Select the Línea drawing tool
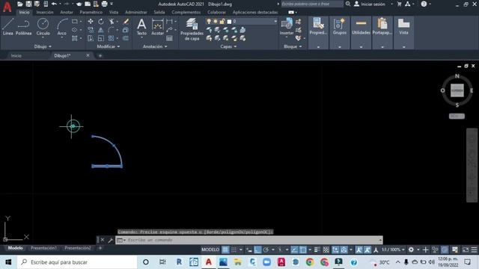This screenshot has width=479, height=269. pos(8,27)
